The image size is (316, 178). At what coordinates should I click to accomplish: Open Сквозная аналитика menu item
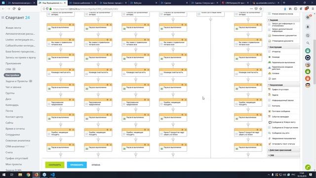point(18,140)
